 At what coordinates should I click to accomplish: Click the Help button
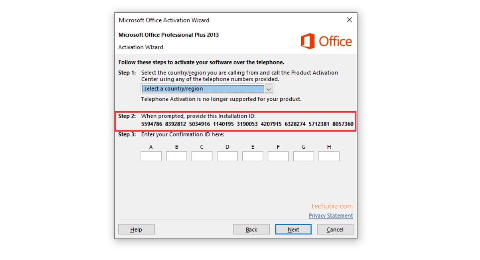136,229
